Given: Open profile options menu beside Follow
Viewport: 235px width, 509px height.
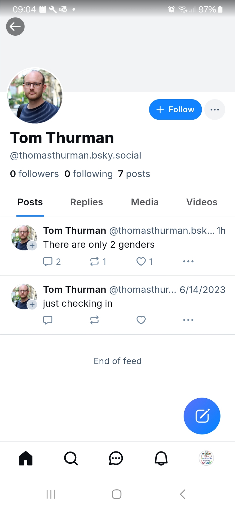Looking at the screenshot, I should 215,109.
